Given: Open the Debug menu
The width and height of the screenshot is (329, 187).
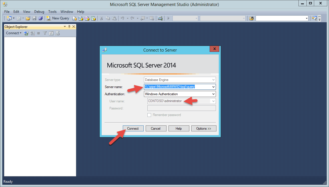Looking at the screenshot, I should pos(39,11).
